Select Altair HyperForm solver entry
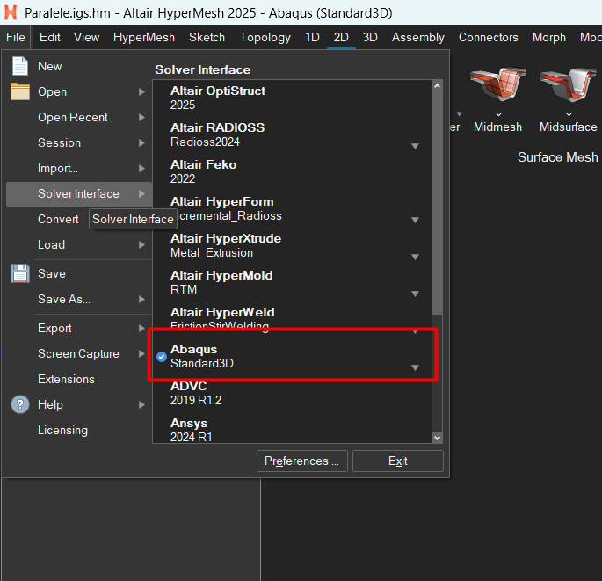602x581 pixels. coord(292,208)
